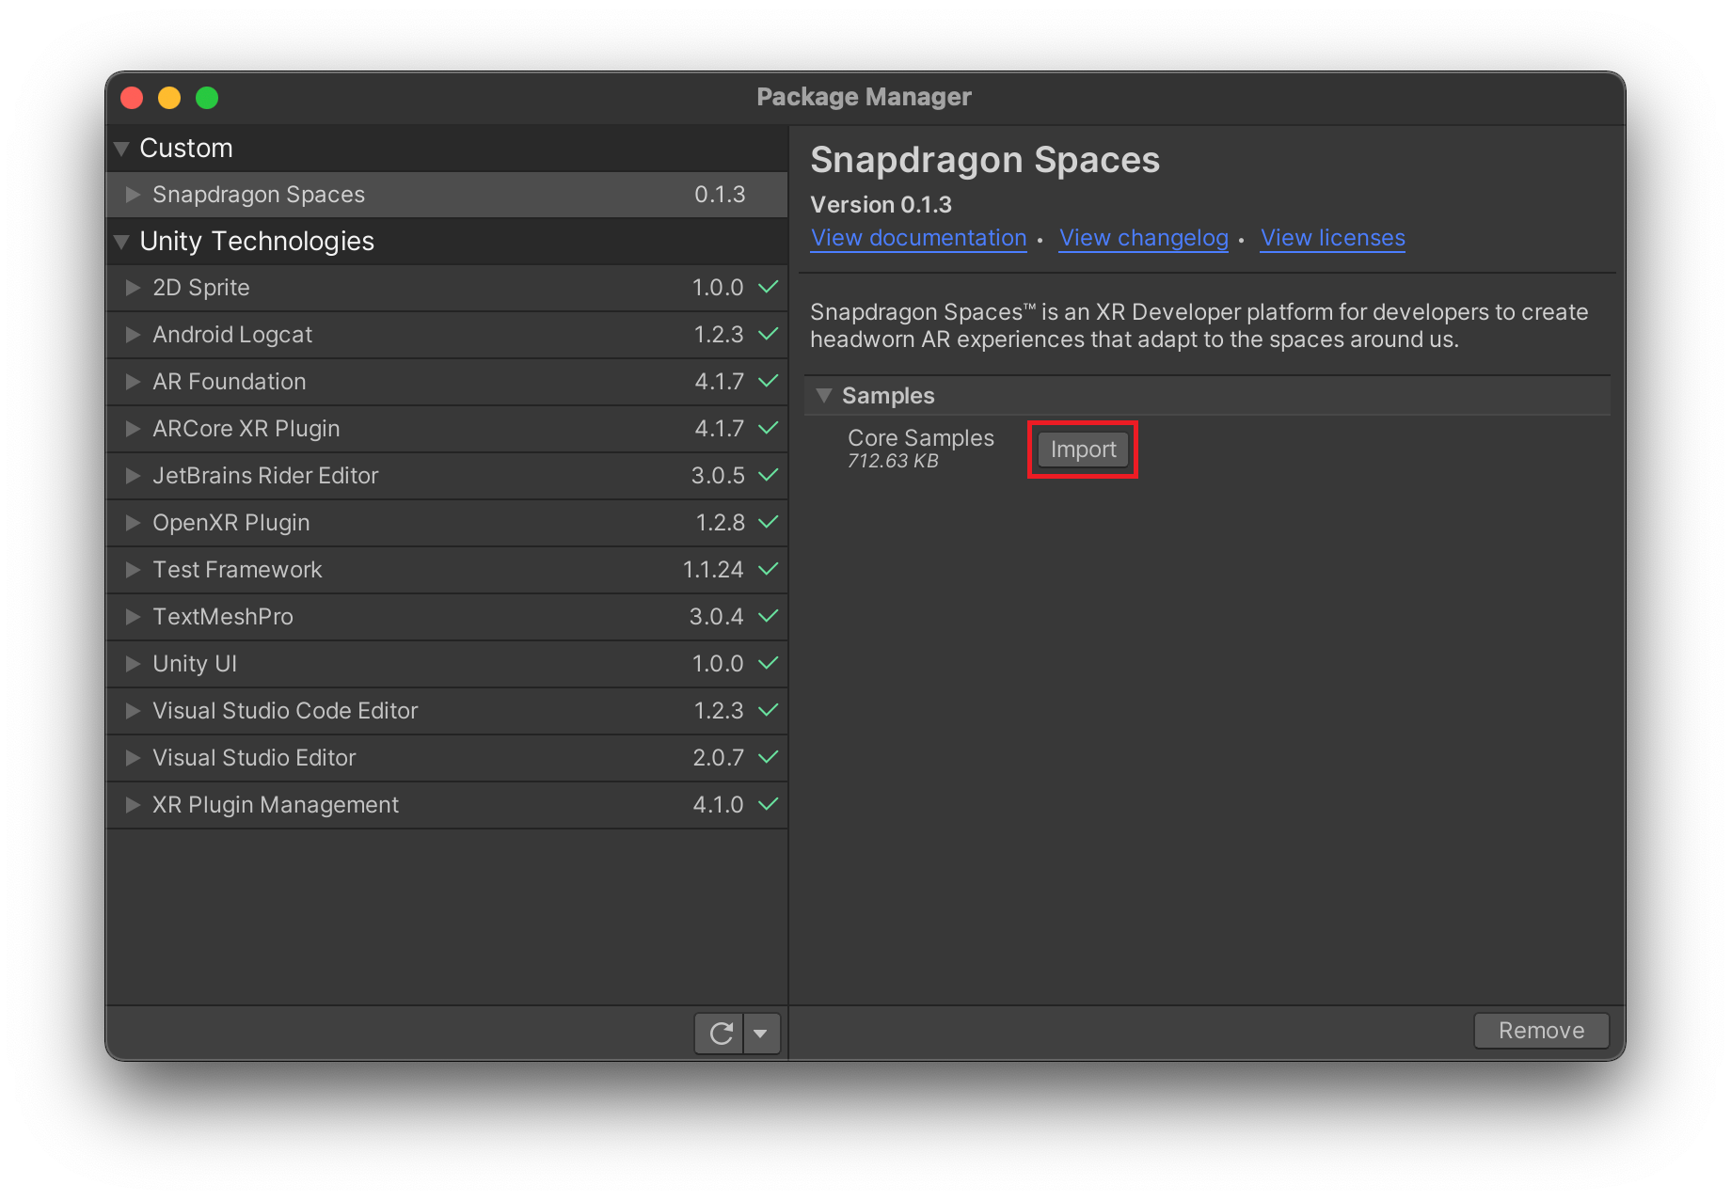Image resolution: width=1731 pixels, height=1200 pixels.
Task: Select the OpenXR Plugin package
Action: [x=447, y=523]
